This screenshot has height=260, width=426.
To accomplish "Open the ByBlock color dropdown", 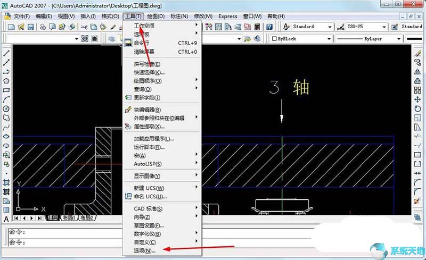I will click(329, 39).
